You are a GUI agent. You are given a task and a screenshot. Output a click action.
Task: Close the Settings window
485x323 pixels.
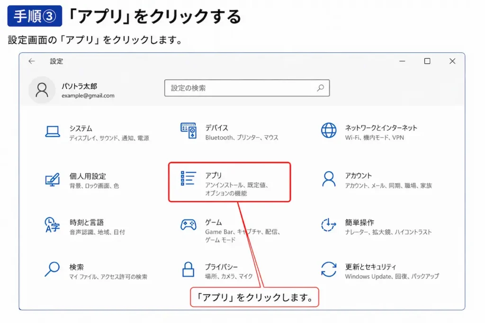click(452, 61)
